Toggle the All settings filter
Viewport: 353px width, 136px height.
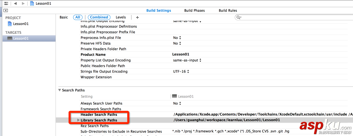point(78,18)
